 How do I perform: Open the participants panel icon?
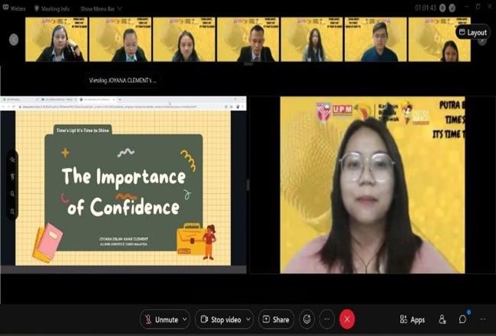pyautogui.click(x=442, y=320)
